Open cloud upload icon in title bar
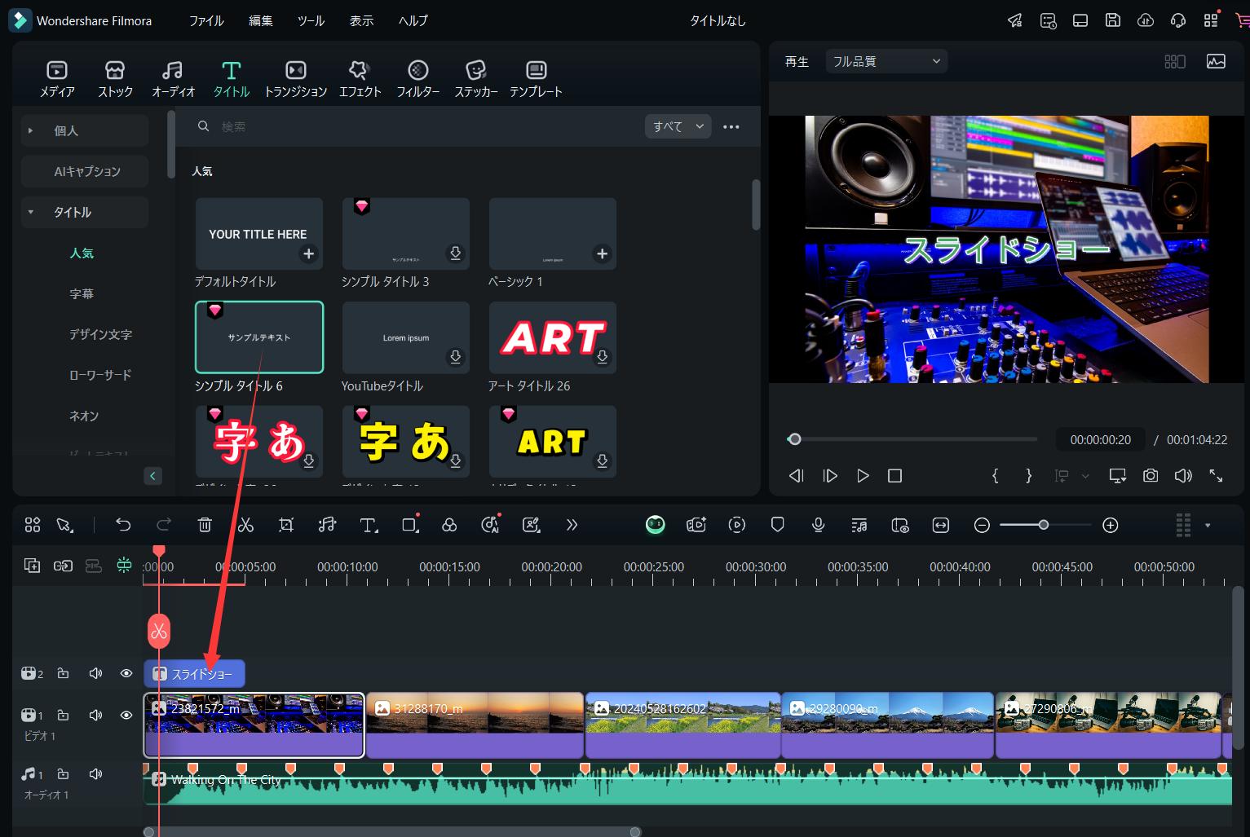Screen dimensions: 1250x837 [x=1146, y=20]
